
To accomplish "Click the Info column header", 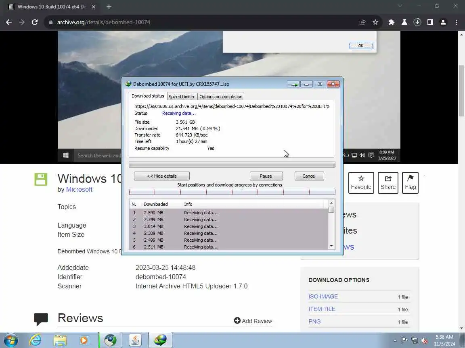I will (188, 204).
